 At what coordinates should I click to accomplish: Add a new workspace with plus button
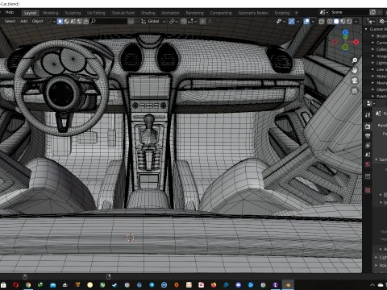[x=297, y=13]
